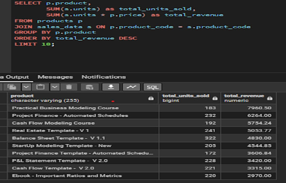
Task: Select the Data Output tab
Action: tap(15, 77)
